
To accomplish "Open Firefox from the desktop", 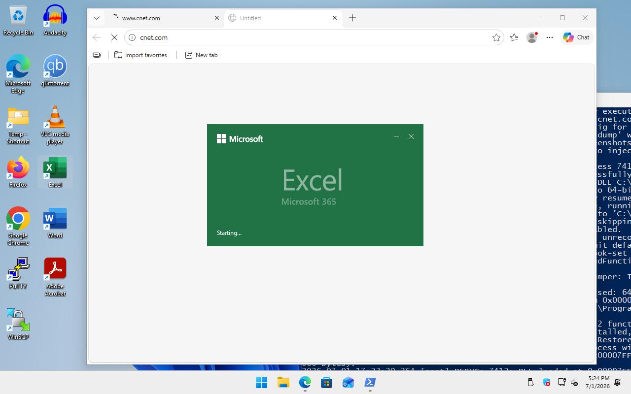I will click(x=18, y=172).
